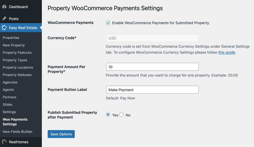Open Property Locations menu item
This screenshot has width=254, height=147.
pos(18,67)
